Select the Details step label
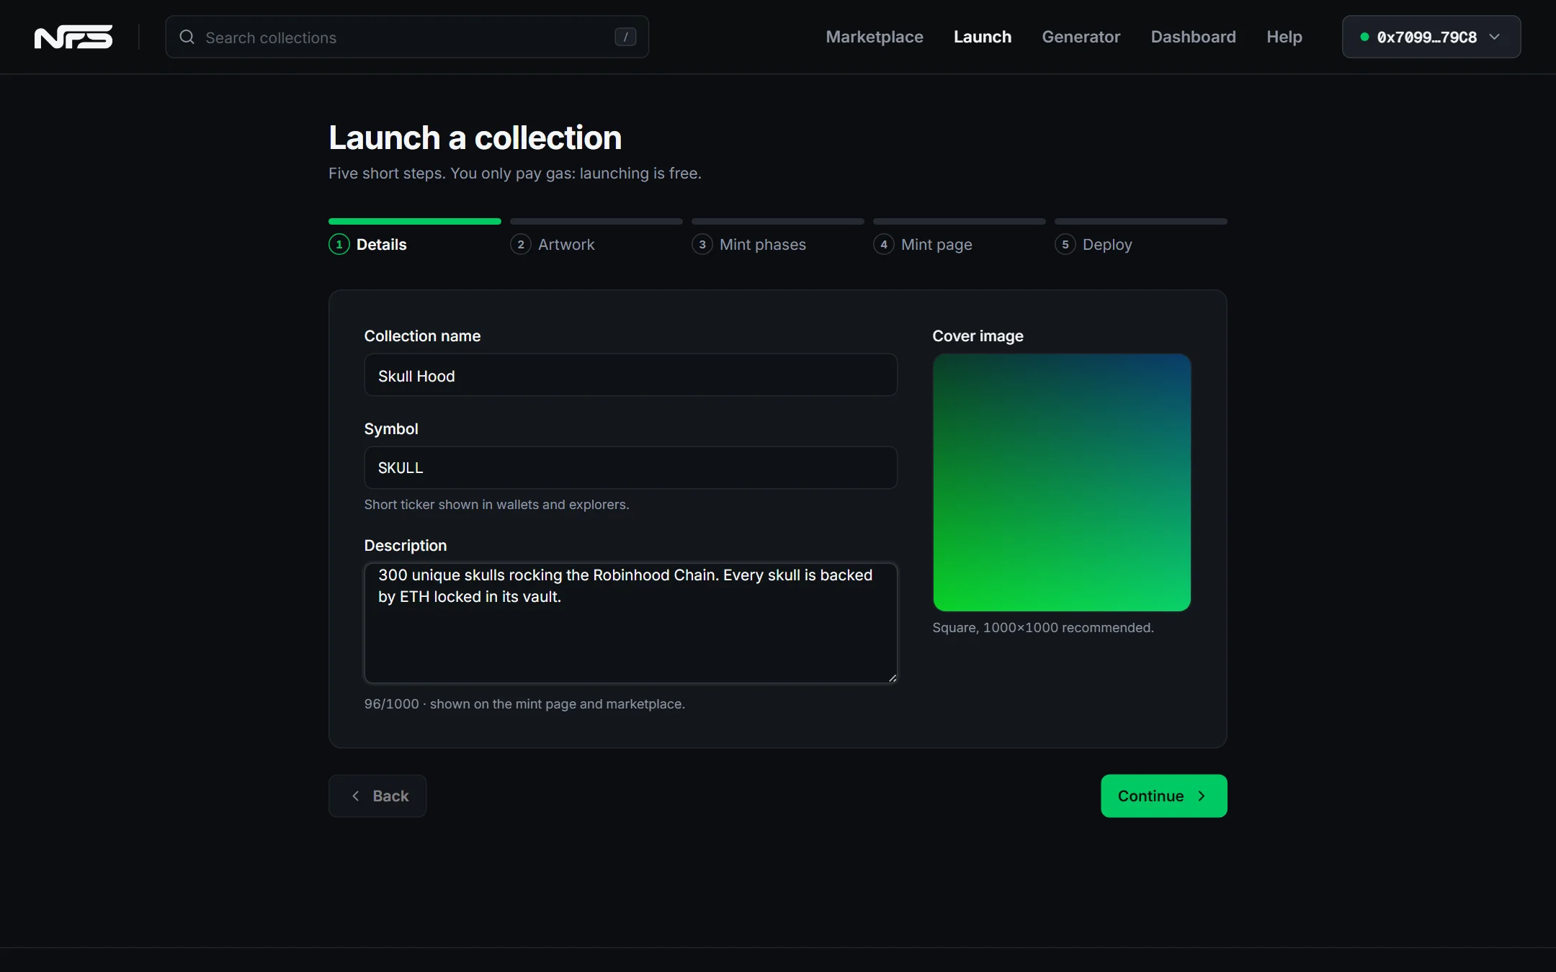 tap(382, 245)
